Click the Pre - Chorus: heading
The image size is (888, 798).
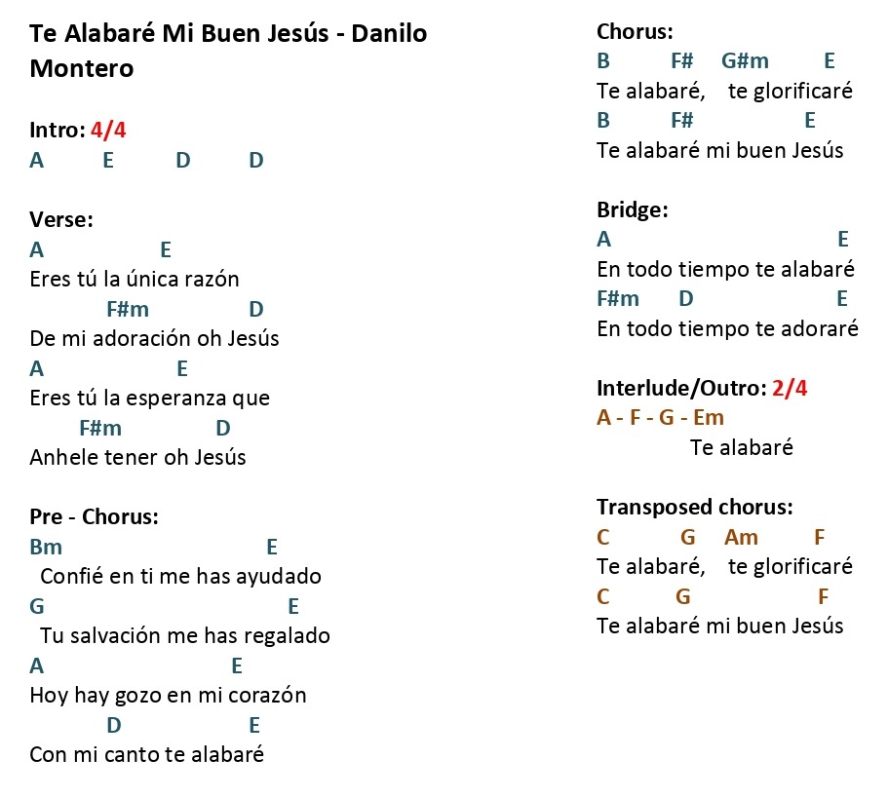94,516
